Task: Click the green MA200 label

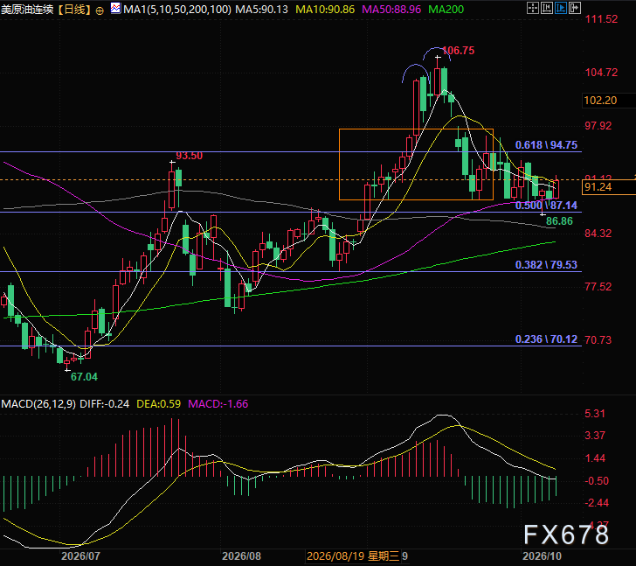Action: coord(446,10)
